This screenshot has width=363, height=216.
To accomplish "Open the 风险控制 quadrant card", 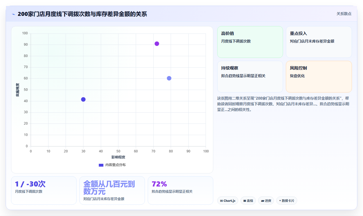I will coord(319,77).
